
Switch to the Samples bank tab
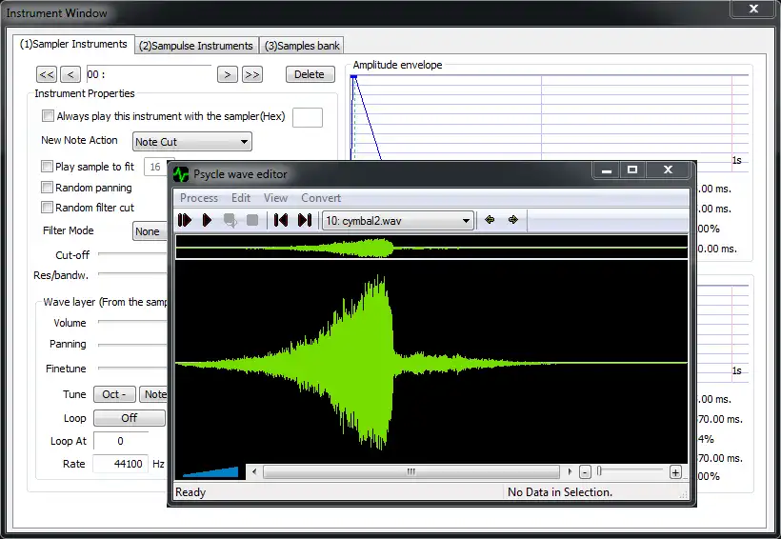(303, 46)
